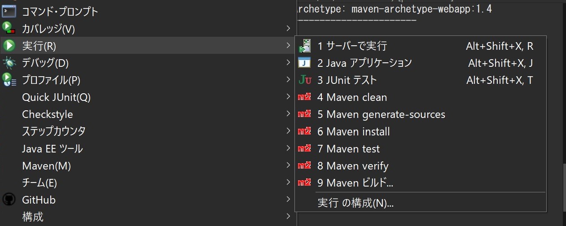Click the 'Alt+Shift+X, R' shortcut text
The width and height of the screenshot is (566, 226).
pos(500,46)
